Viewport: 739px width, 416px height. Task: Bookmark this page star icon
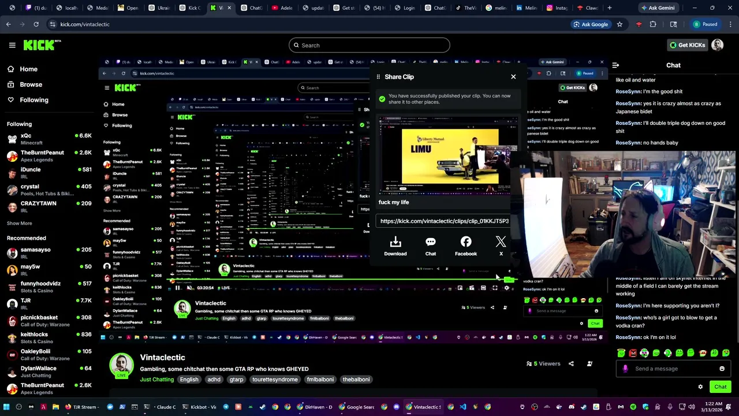pos(619,24)
